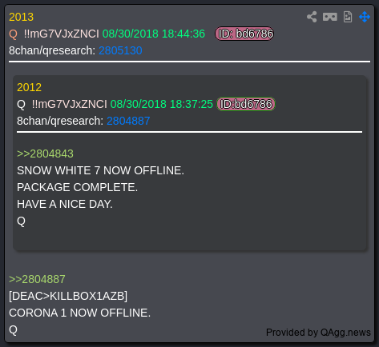Click the ID: bd6786 badge on post 2013
The height and width of the screenshot is (347, 379).
[244, 34]
